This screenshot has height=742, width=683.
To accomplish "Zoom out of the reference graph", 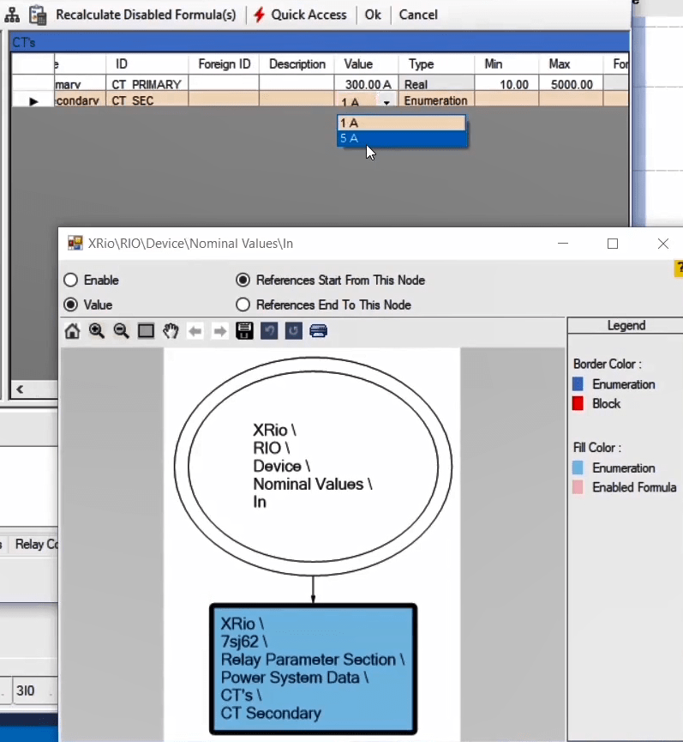I will (122, 331).
